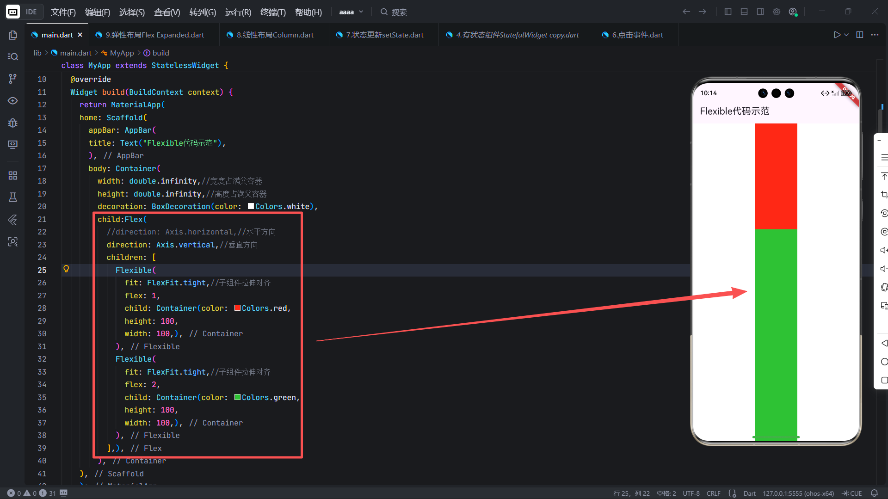The image size is (888, 499).
Task: Select language mode Dart
Action: click(749, 493)
